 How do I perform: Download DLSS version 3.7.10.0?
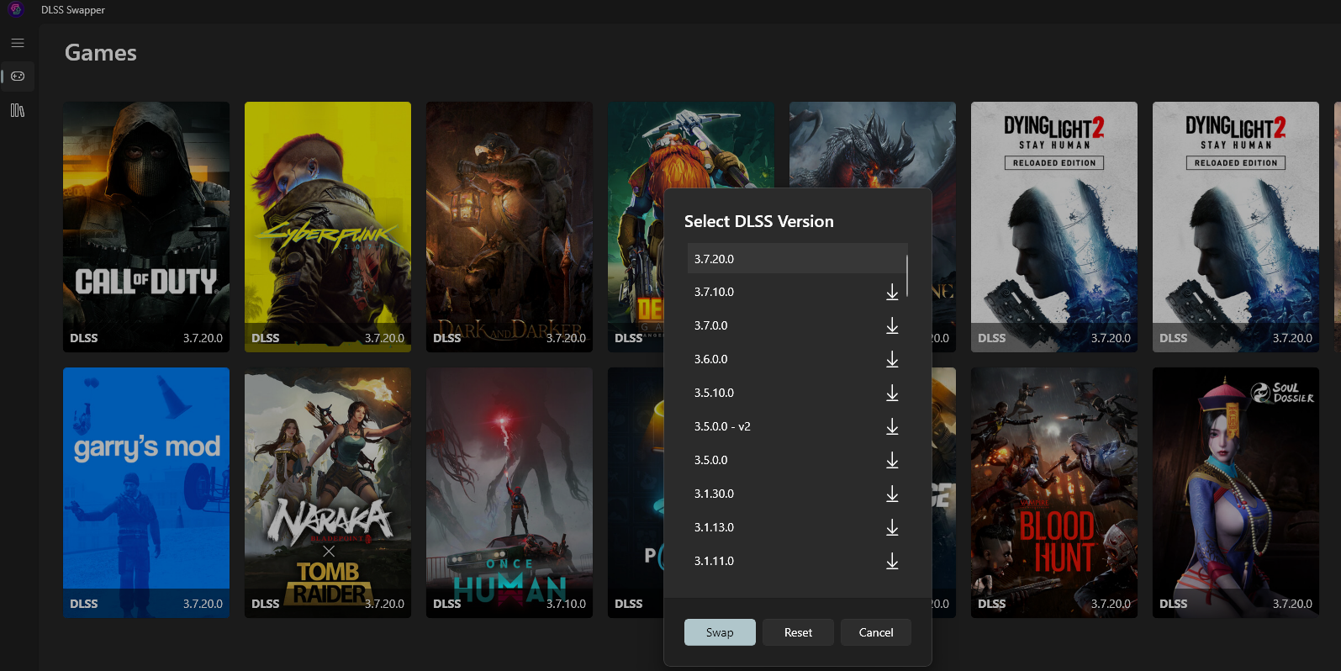tap(892, 292)
